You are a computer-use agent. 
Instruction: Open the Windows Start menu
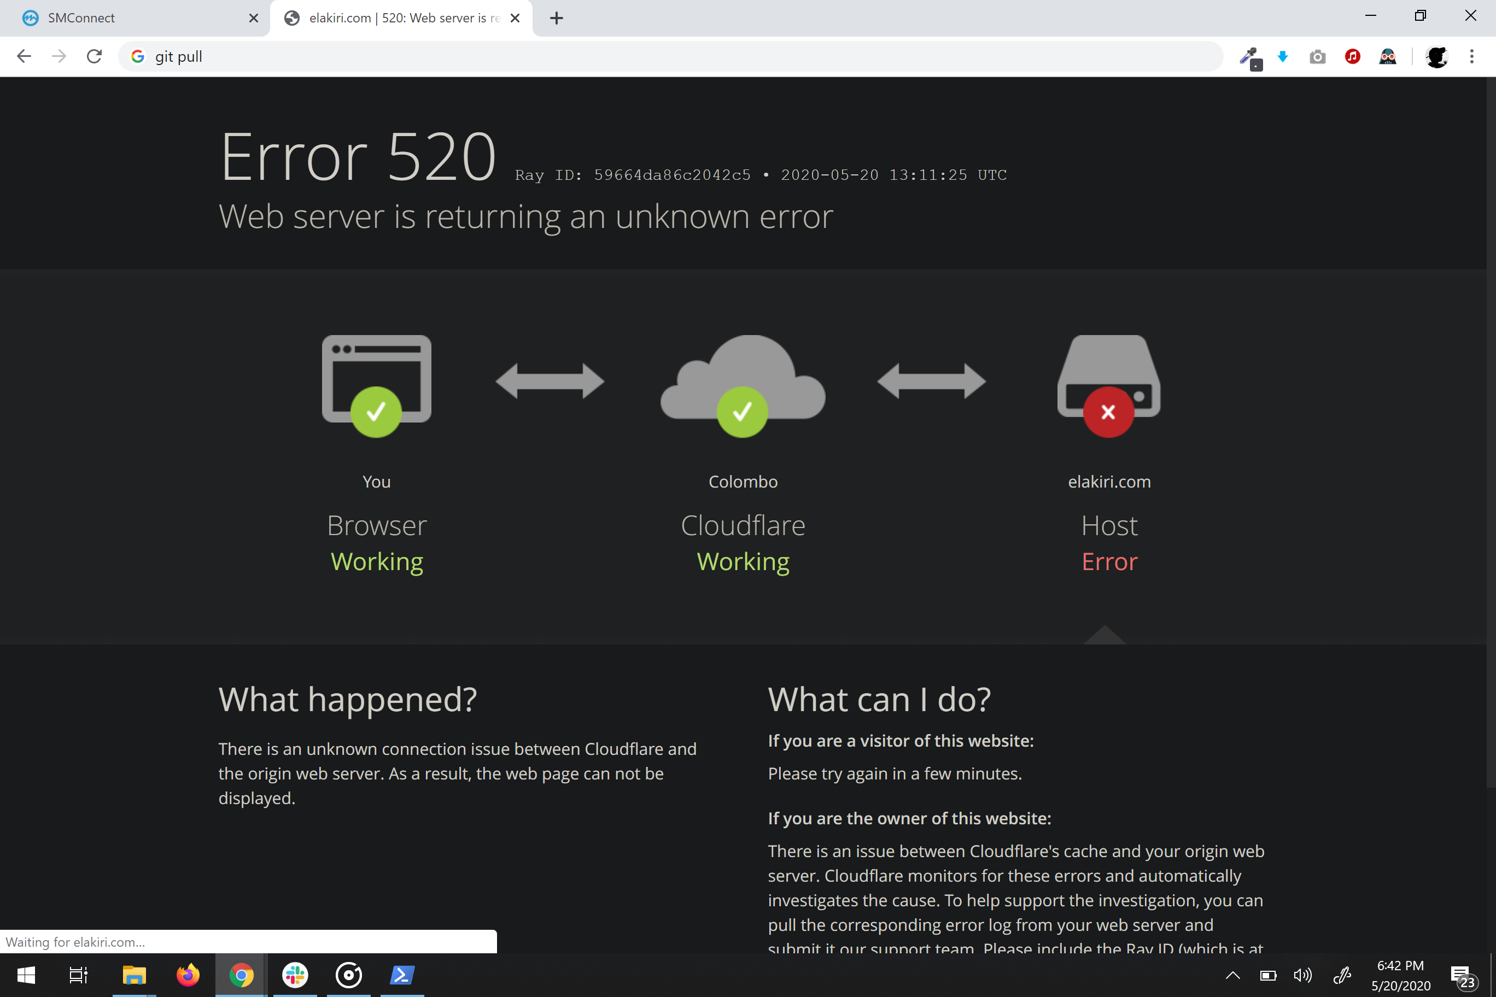26,975
